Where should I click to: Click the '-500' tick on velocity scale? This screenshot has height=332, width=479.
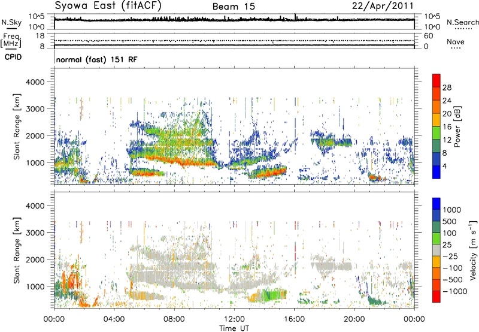click(x=453, y=279)
